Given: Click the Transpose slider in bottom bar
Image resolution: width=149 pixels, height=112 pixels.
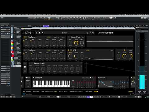Looking at the screenshot, I should click(80, 91).
